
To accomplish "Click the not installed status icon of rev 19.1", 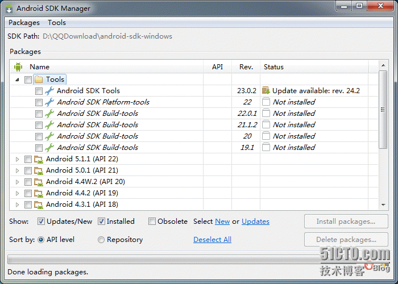I will (x=266, y=148).
